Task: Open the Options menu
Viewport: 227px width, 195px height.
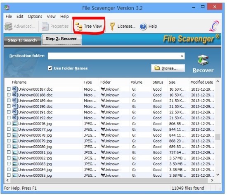Action: [35, 17]
